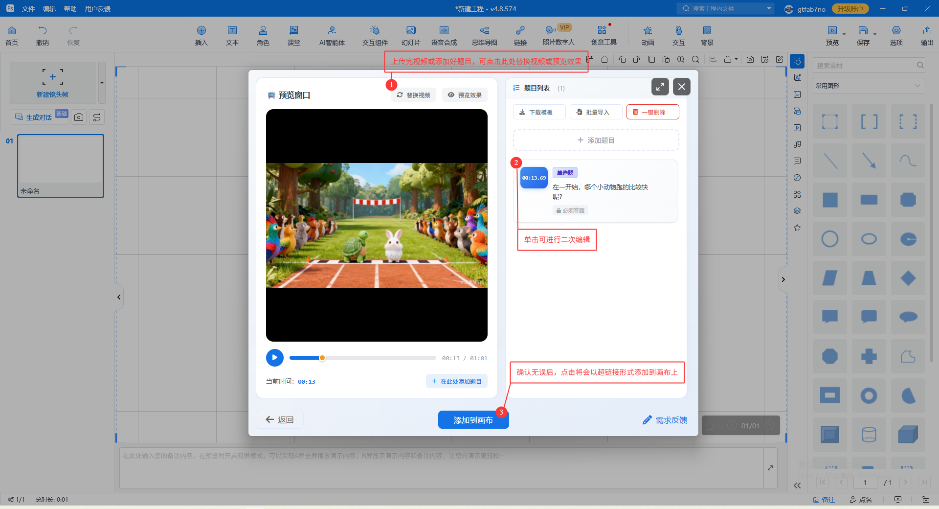Open the 文件 menu
The height and width of the screenshot is (509, 939).
(28, 9)
